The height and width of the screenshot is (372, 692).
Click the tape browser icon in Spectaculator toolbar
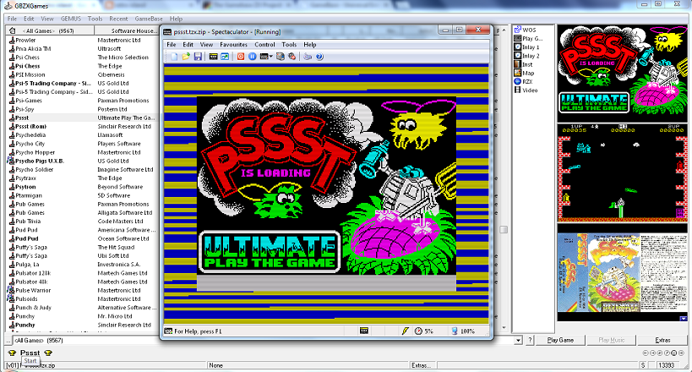tap(280, 57)
